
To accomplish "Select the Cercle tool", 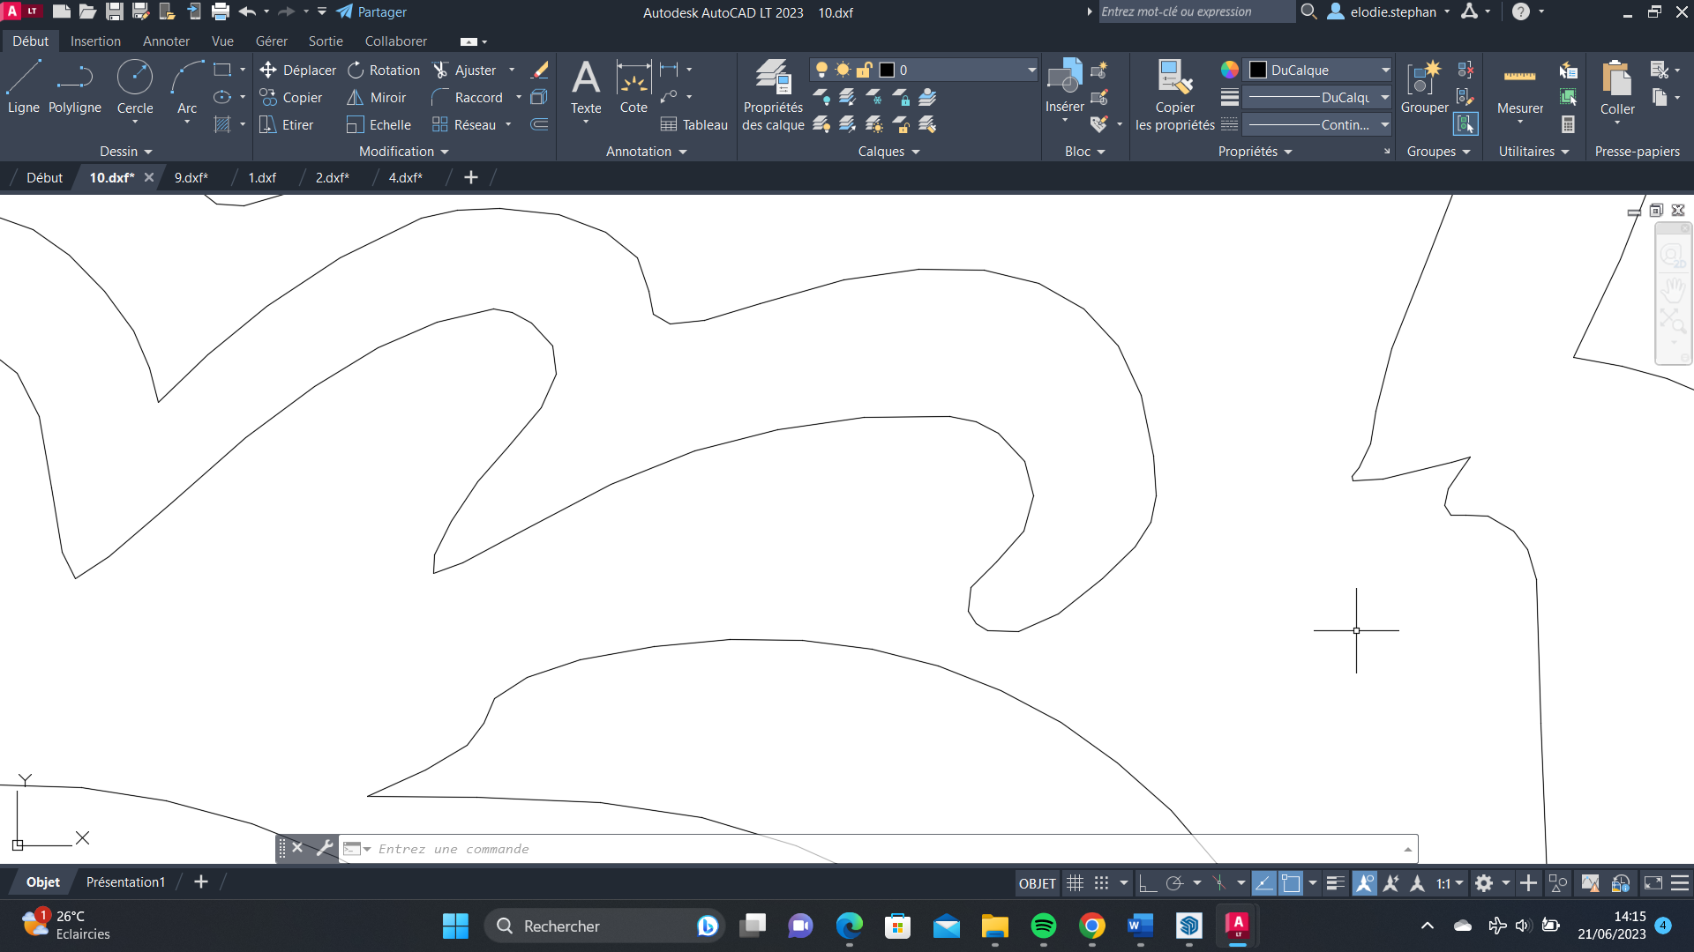I will pyautogui.click(x=135, y=88).
